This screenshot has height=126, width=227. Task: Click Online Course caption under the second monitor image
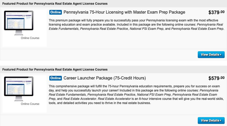pyautogui.click(x=30, y=104)
